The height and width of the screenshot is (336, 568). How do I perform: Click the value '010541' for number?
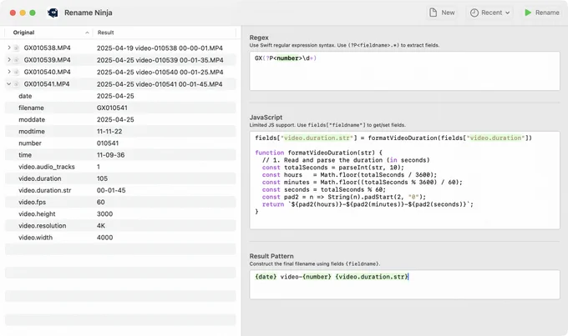point(108,143)
